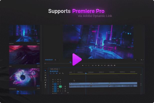Open the sequence tab panel menu
This screenshot has height=103, width=154.
[x=59, y=69]
